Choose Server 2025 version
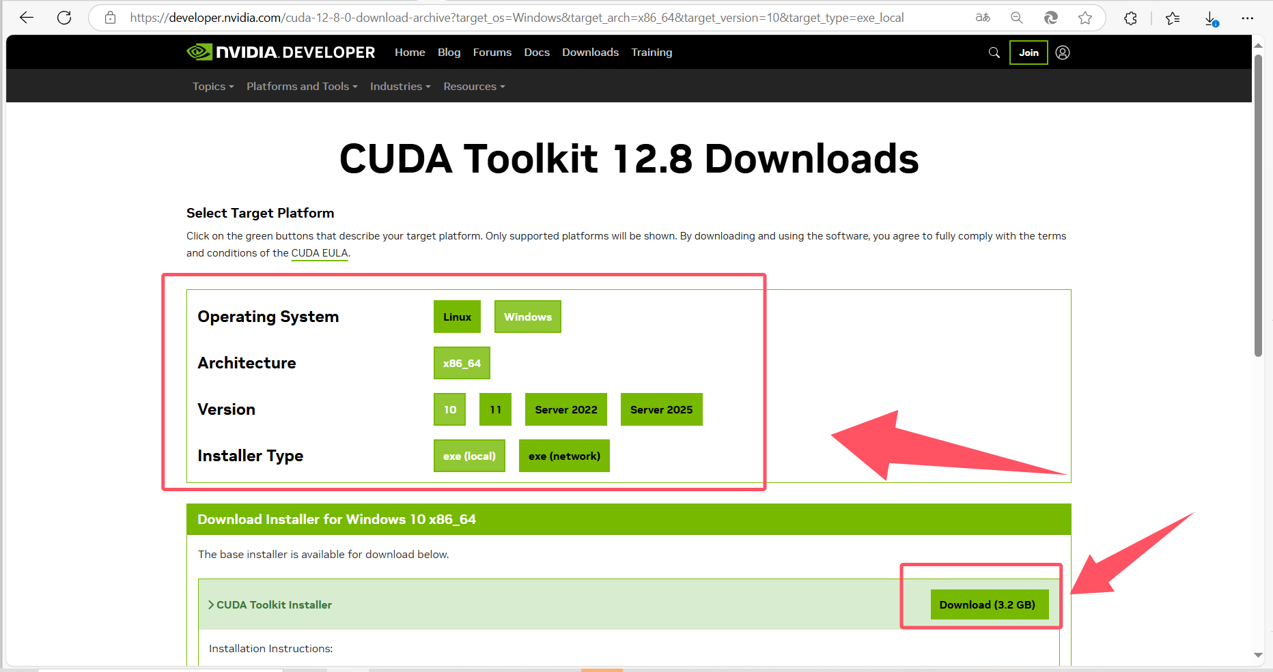The image size is (1273, 672). pos(662,409)
